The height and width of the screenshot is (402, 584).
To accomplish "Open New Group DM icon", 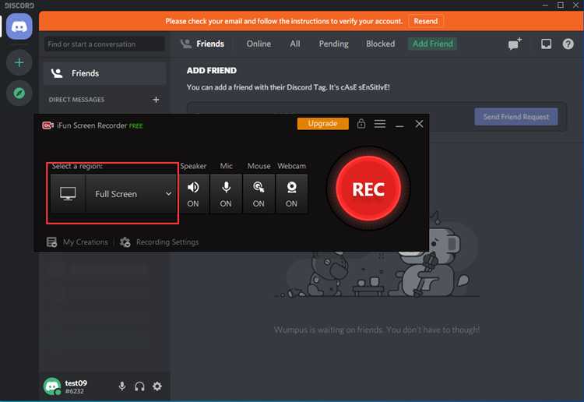I will click(x=515, y=44).
